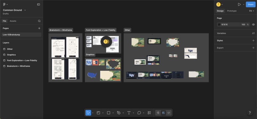Open the Comment tool options dropdown arrow
Image resolution: width=257 pixels, height=119 pixels.
[x=143, y=113]
